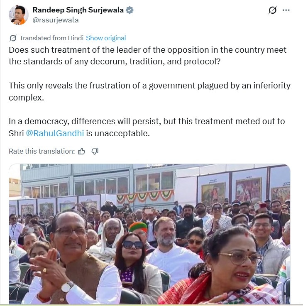
Task: Open the attached crowd photo
Action: (150, 234)
